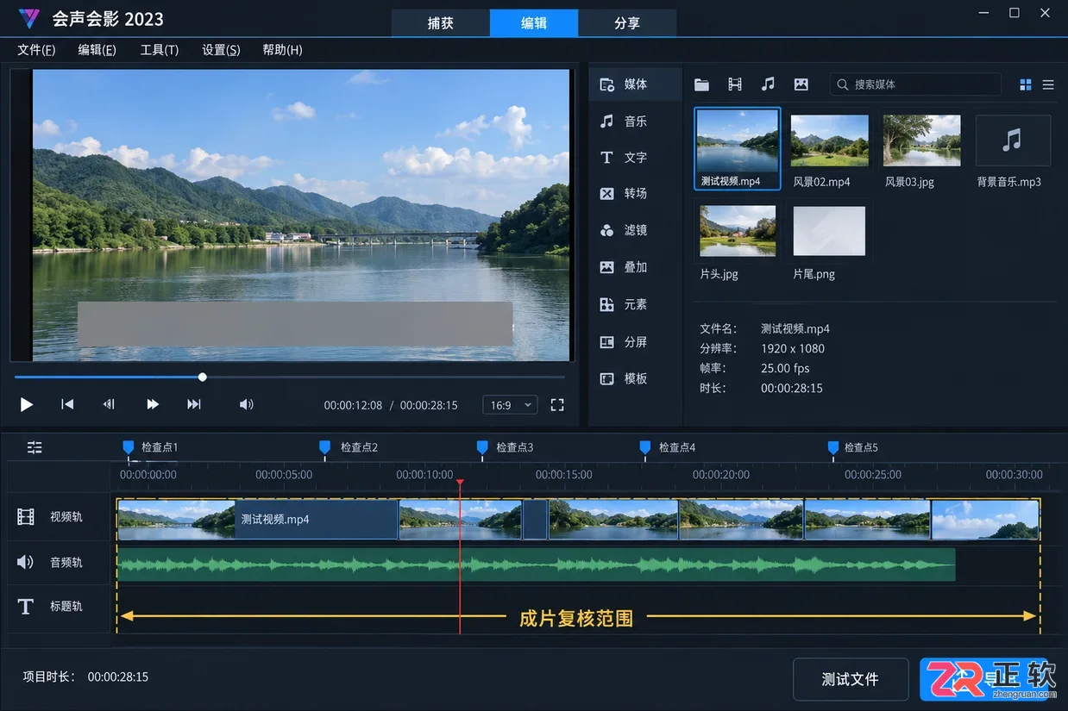Screen dimensions: 1068x711
Task: Select the 风景02.mp4 thumbnail
Action: [830, 140]
